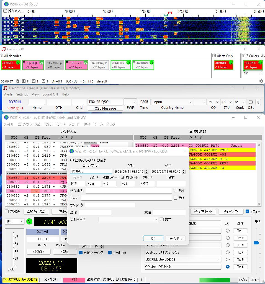This screenshot has height=284, width=265.
Task: Uncheck コール 1st checkbox
Action: [110, 253]
